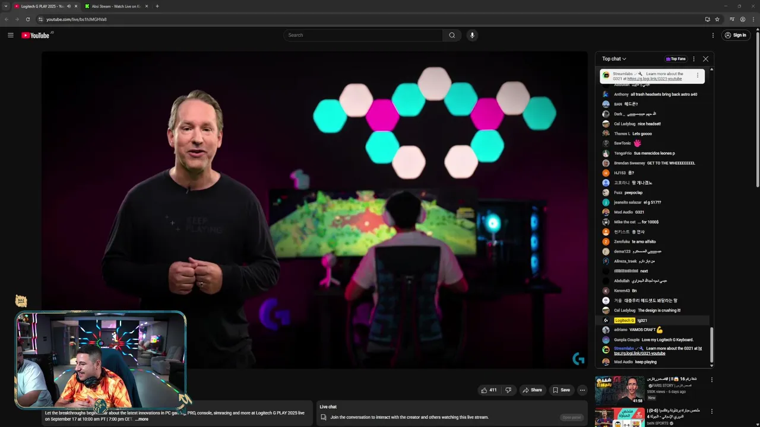760x427 pixels.
Task: Open the Top Fans leaderboard
Action: click(x=676, y=59)
